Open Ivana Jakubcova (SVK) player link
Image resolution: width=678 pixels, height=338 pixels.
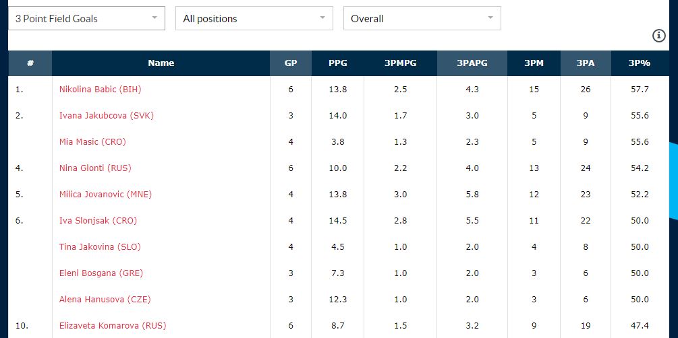point(107,115)
